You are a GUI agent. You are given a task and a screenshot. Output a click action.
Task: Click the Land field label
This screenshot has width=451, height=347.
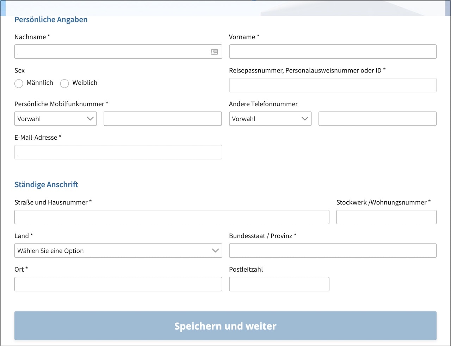click(x=24, y=236)
